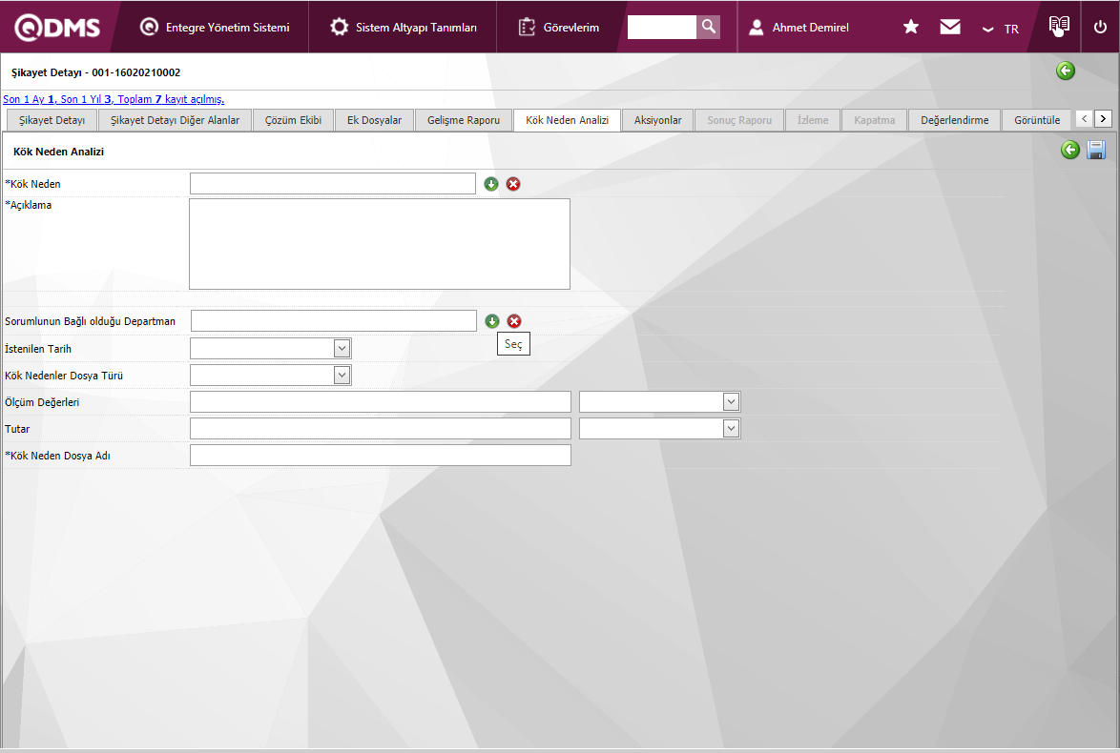Click the QDMS logo
Screen dimensions: 1120x753
pyautogui.click(x=58, y=27)
